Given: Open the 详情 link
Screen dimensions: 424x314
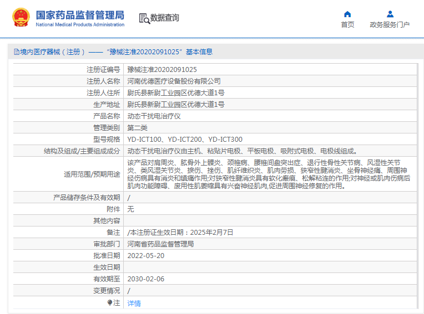Looking at the screenshot, I should [134, 303].
